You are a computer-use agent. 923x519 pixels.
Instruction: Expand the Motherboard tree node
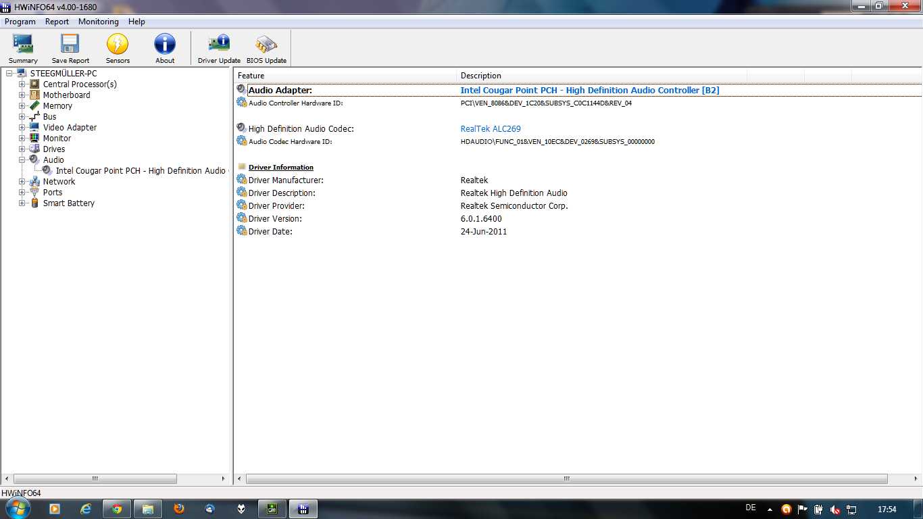[22, 95]
